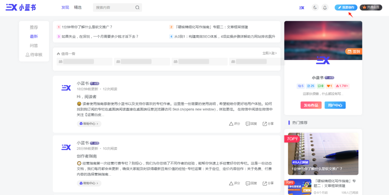Select 最新 in the left sidebar
The height and width of the screenshot is (195, 389).
pos(34,36)
